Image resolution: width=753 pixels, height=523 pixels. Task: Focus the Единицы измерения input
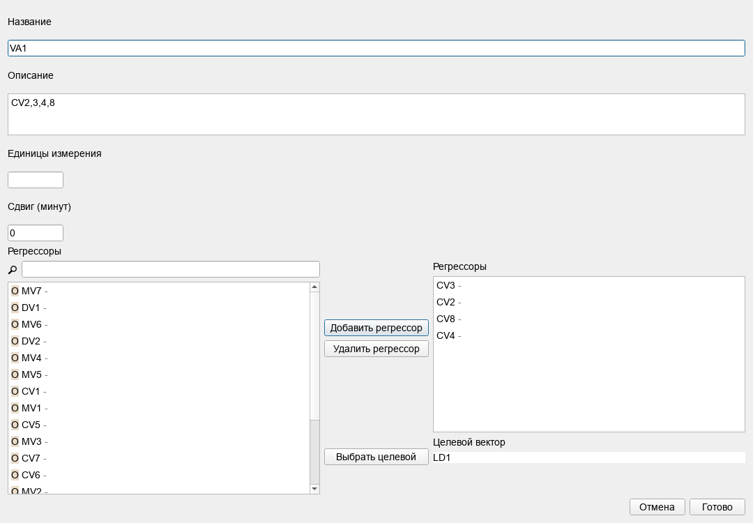click(36, 180)
